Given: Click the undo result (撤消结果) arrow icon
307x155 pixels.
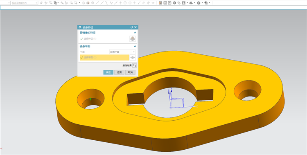Looking at the screenshot, I should (134, 65).
